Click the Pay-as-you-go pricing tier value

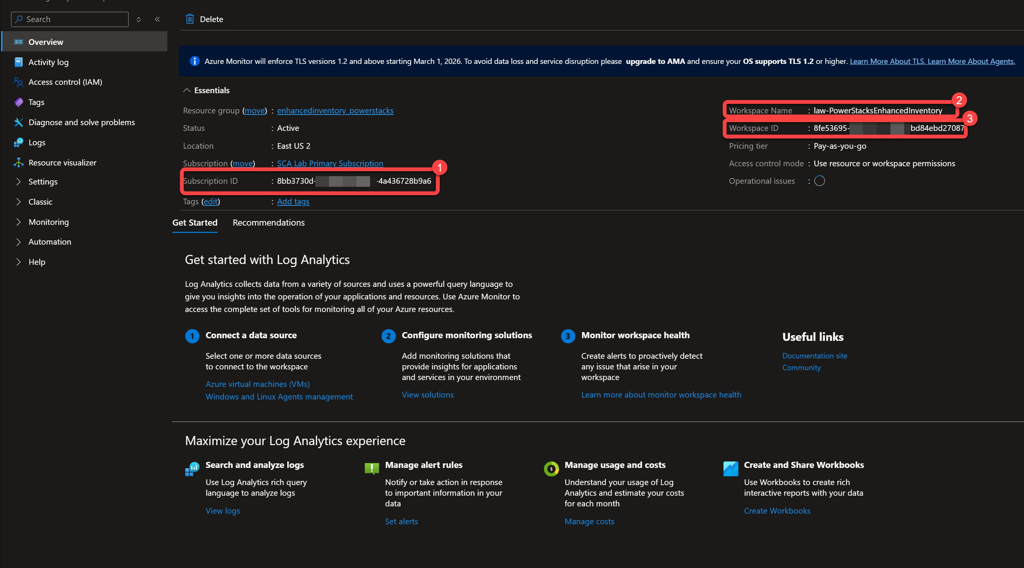(x=840, y=146)
